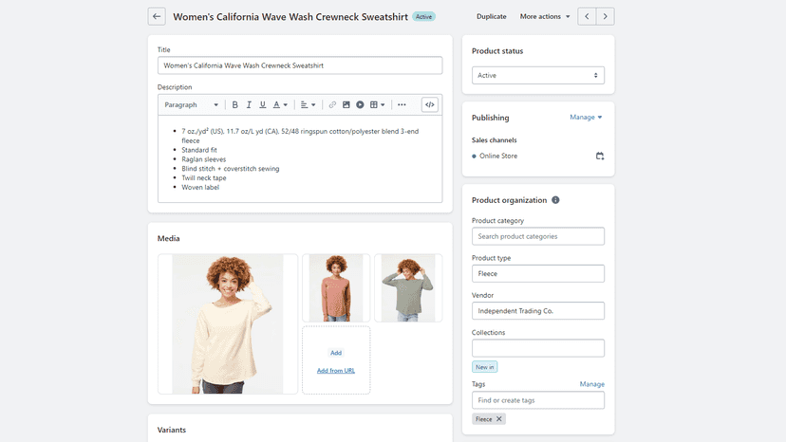This screenshot has height=442, width=786.
Task: Open the Paragraph style dropdown
Action: click(192, 104)
